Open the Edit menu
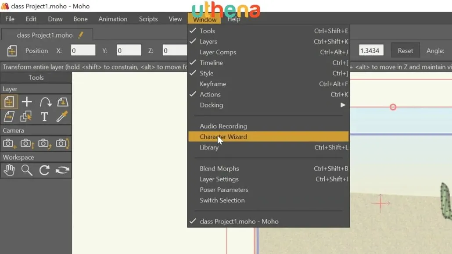Screen dimensions: 452x254 31,19
